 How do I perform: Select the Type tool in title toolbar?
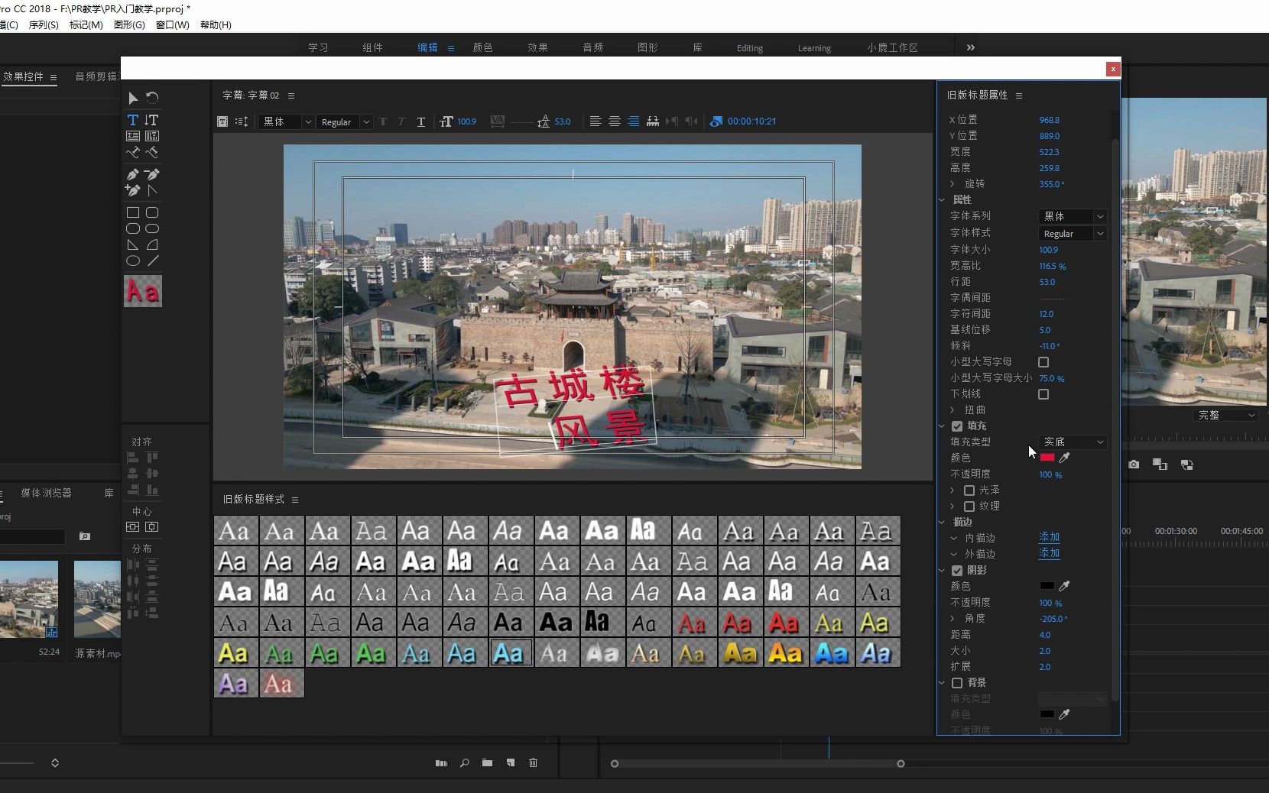point(132,120)
